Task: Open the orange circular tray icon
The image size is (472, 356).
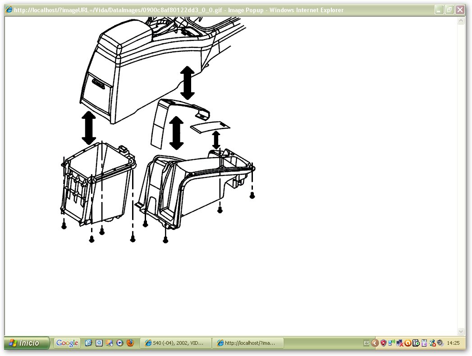Action: pyautogui.click(x=408, y=343)
